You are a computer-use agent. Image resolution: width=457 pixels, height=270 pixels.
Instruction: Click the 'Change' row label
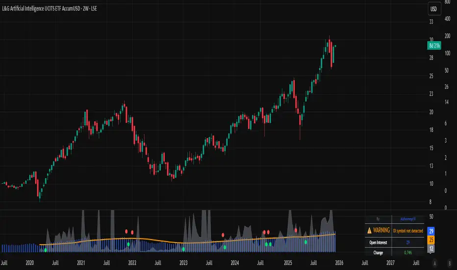click(x=378, y=253)
